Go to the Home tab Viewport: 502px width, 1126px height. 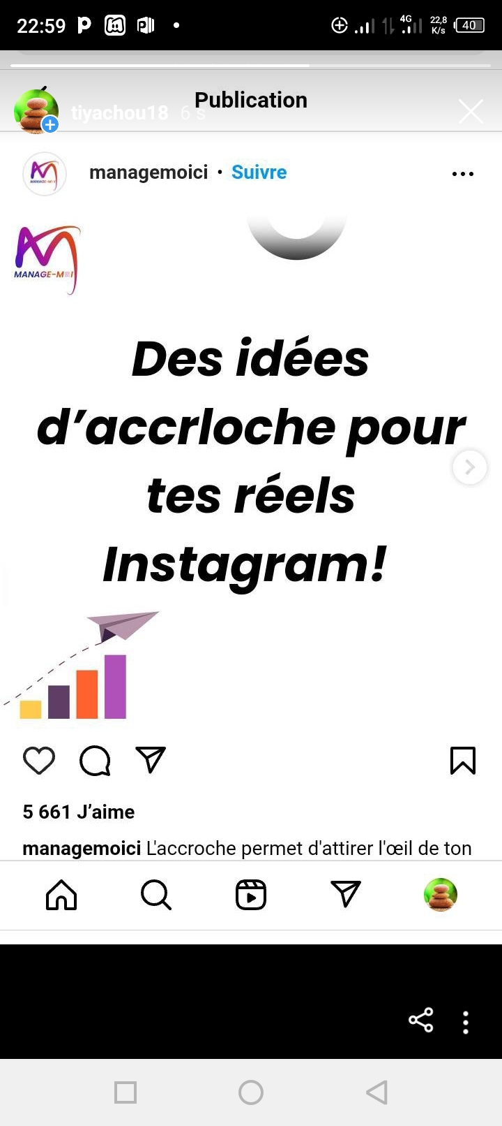pos(61,895)
